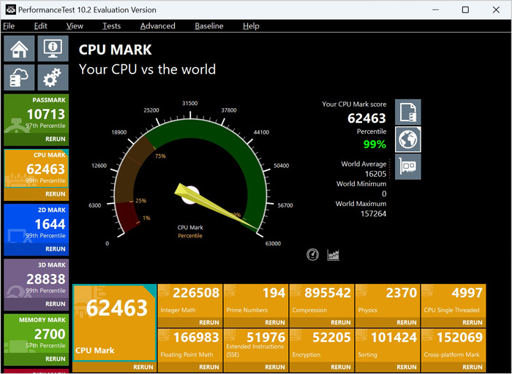Click the PerformanceTest app icon in title bar
The width and height of the screenshot is (512, 374).
point(10,9)
